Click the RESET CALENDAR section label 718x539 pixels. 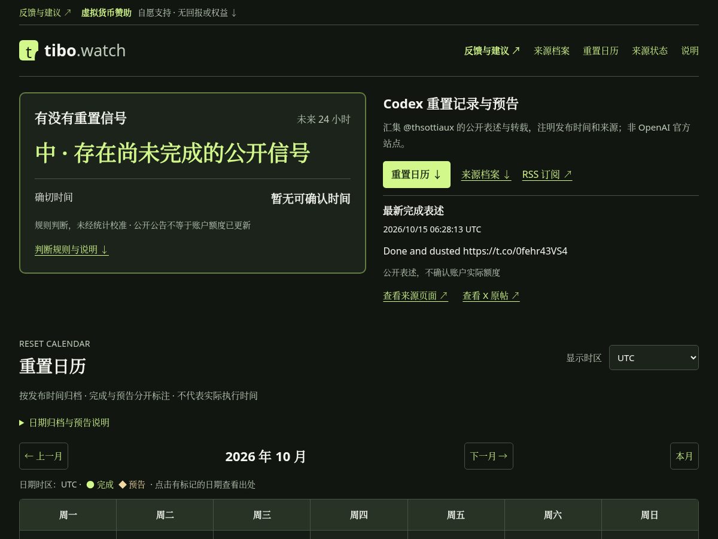(x=54, y=344)
